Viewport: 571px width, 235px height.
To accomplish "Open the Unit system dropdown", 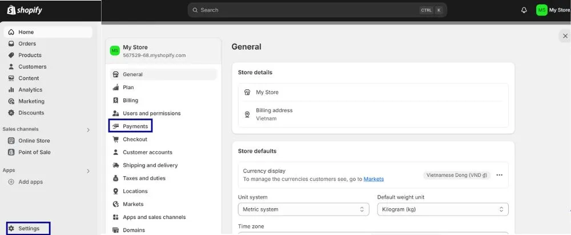I will tap(303, 209).
